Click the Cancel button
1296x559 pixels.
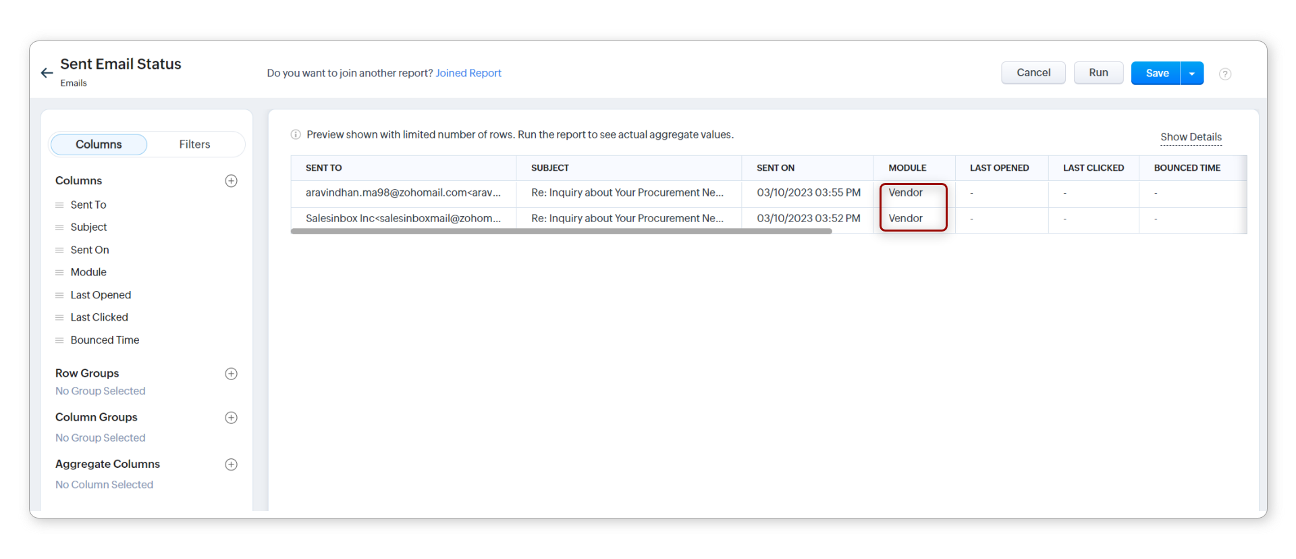coord(1033,73)
